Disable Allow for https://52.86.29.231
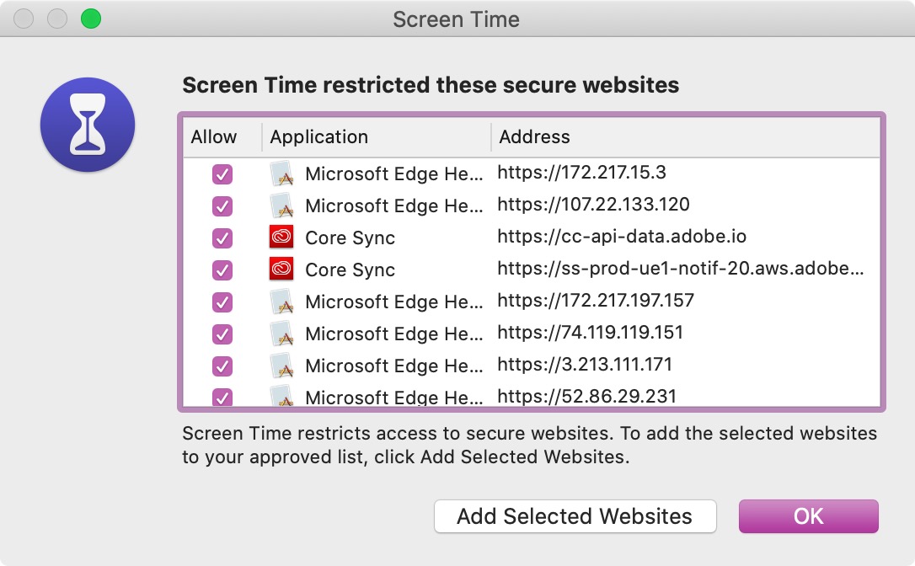The height and width of the screenshot is (566, 915). [222, 397]
